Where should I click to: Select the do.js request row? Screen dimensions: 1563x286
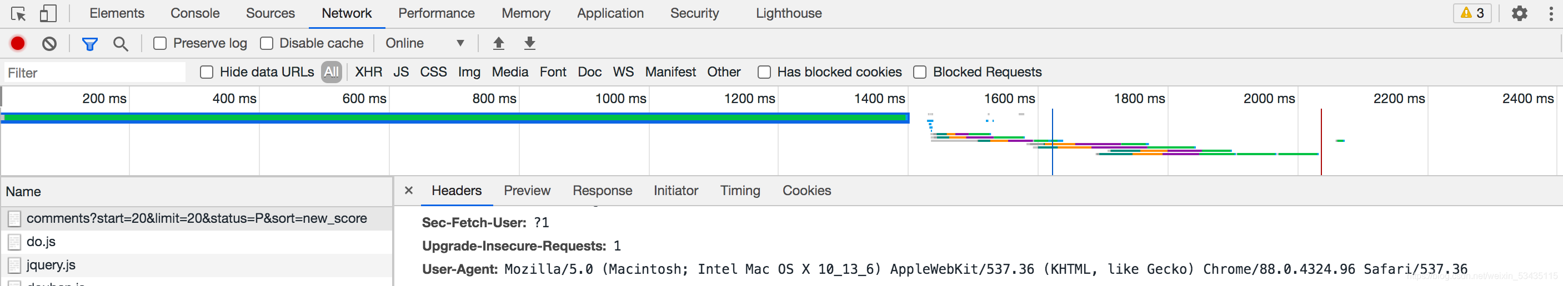point(197,242)
